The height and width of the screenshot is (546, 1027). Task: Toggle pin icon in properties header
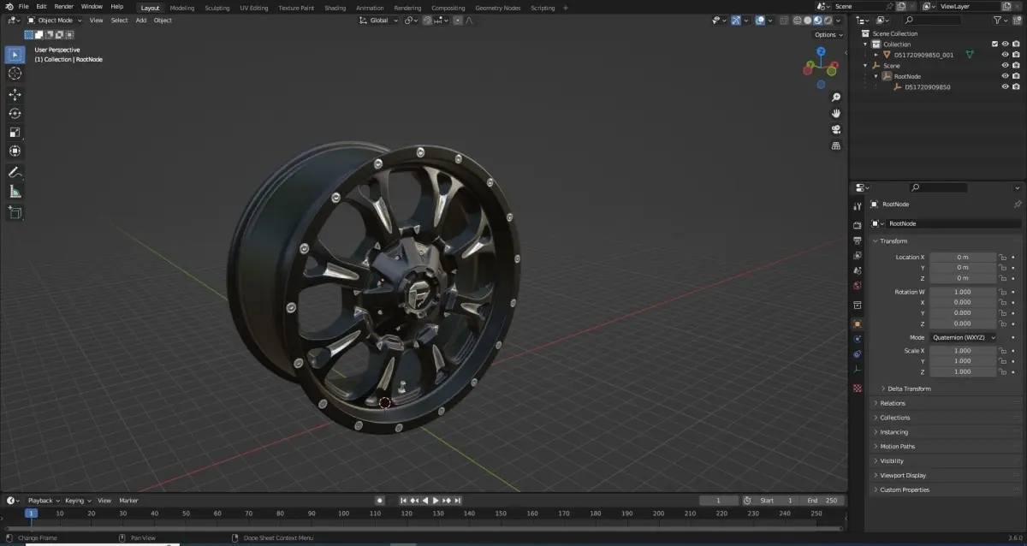[x=1017, y=205]
